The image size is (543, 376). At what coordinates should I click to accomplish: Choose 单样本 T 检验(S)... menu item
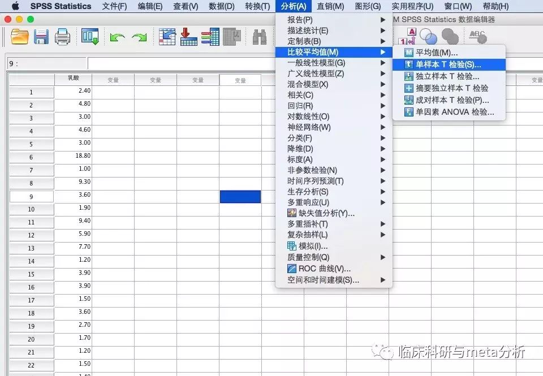[449, 64]
